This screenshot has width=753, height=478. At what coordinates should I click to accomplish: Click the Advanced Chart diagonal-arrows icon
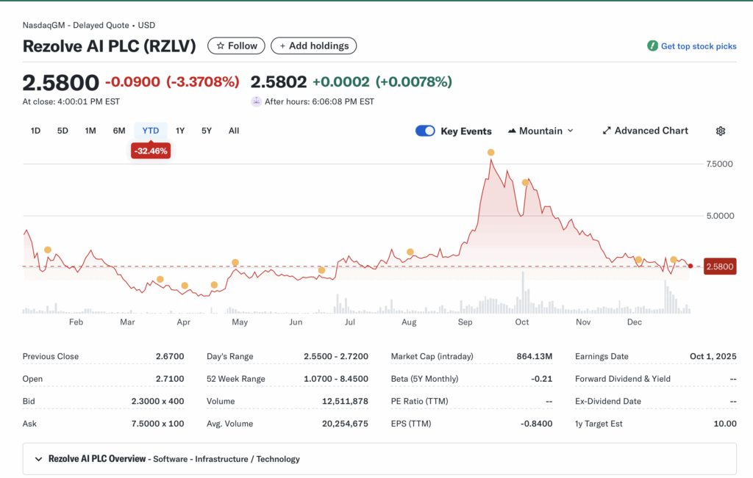(x=606, y=131)
